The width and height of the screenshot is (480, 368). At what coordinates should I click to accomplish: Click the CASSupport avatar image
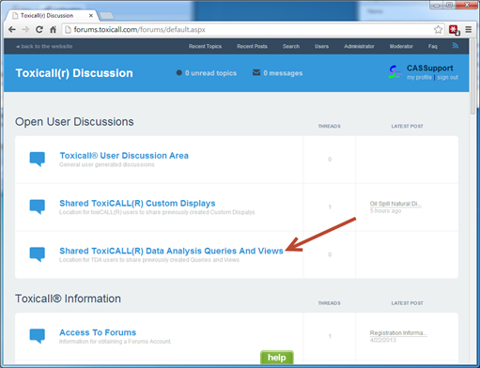click(395, 72)
